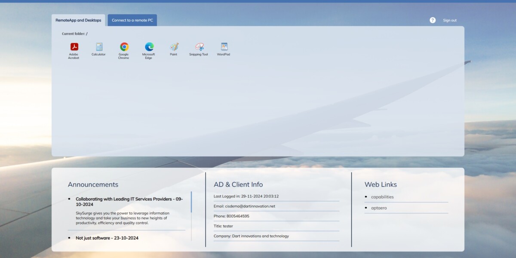The image size is (516, 258).
Task: Switch to the Connect to a remote PC tab
Action: 132,20
